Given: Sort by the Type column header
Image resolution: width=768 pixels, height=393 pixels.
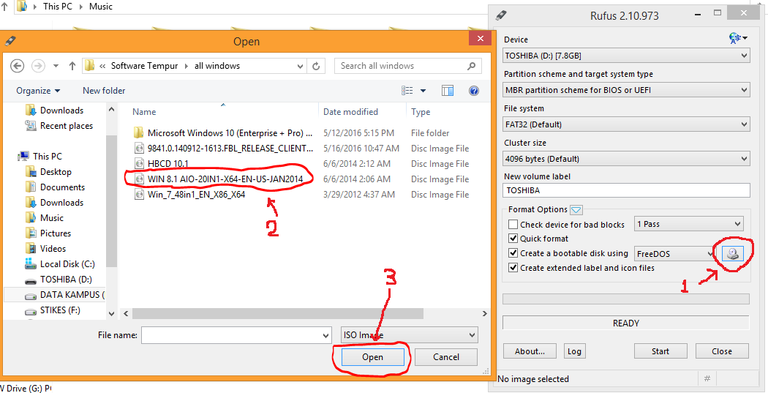Looking at the screenshot, I should [421, 112].
